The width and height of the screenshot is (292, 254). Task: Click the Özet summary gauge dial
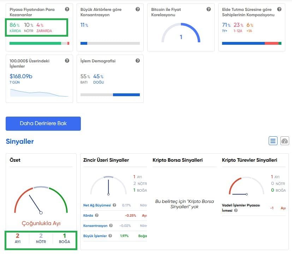(x=41, y=201)
